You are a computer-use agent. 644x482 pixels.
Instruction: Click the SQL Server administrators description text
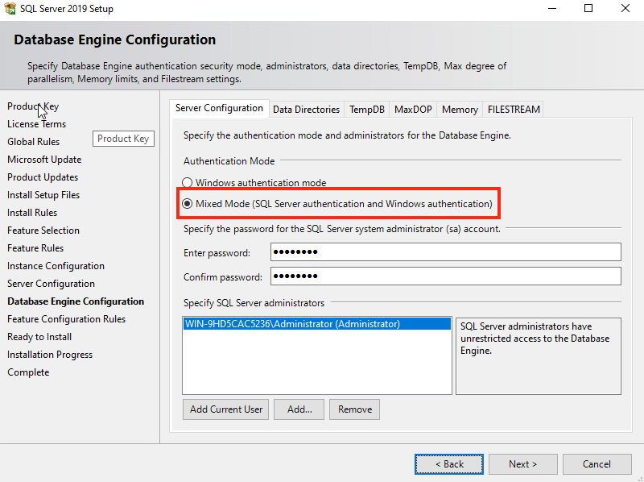pos(535,338)
